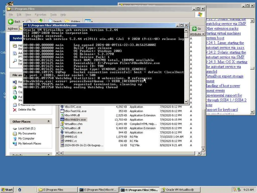Open My Network Places icon
Viewport: 257px width, 193px height.
15,143
